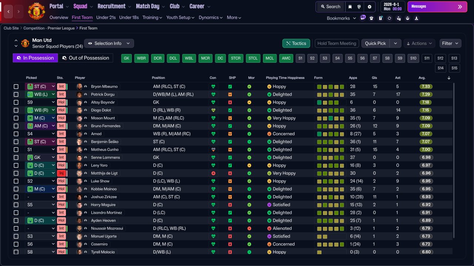This screenshot has width=474, height=266.
Task: Click the Competition - Premier League breadcrumb
Action: tap(49, 28)
